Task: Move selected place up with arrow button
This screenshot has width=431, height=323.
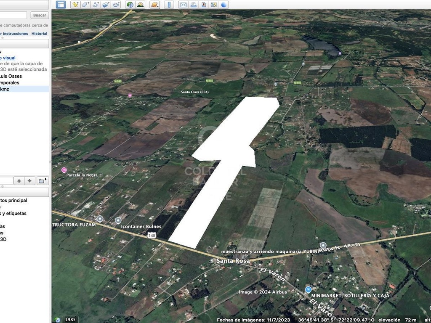Action: tap(19, 181)
